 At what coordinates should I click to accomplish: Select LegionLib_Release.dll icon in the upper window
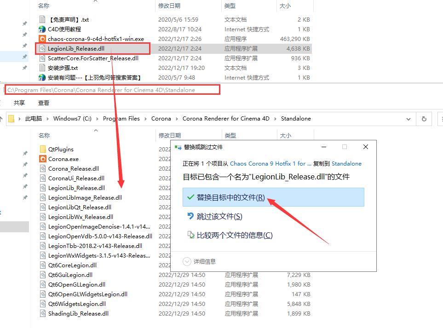click(x=42, y=48)
